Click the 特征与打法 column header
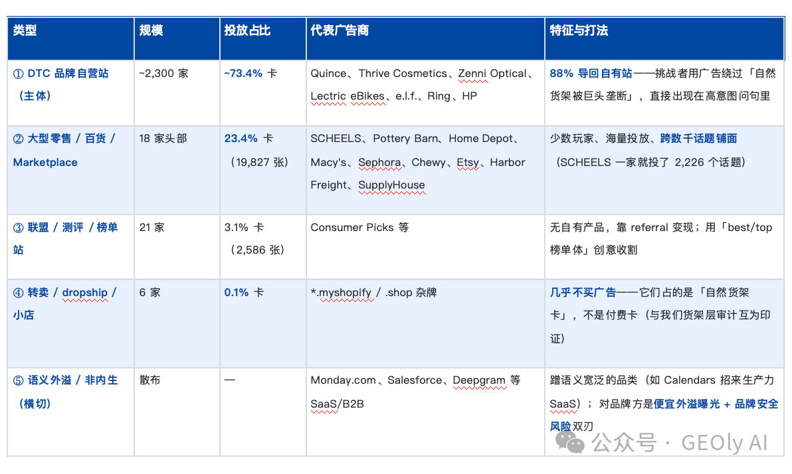The width and height of the screenshot is (792, 474). (x=664, y=39)
